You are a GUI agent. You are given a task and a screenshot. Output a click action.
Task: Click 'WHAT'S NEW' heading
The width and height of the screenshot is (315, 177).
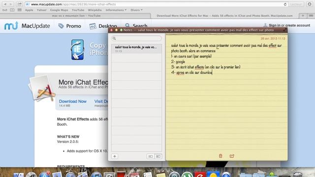click(68, 137)
